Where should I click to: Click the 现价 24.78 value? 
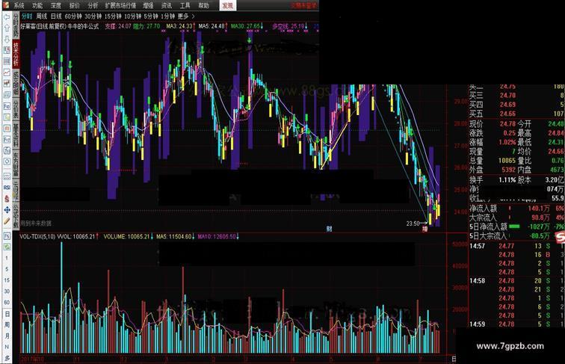507,124
